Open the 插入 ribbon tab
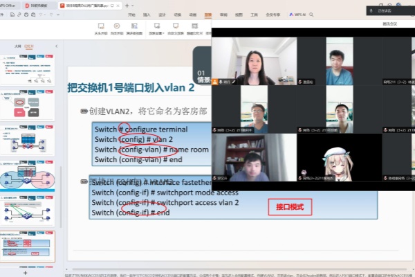 (147, 14)
